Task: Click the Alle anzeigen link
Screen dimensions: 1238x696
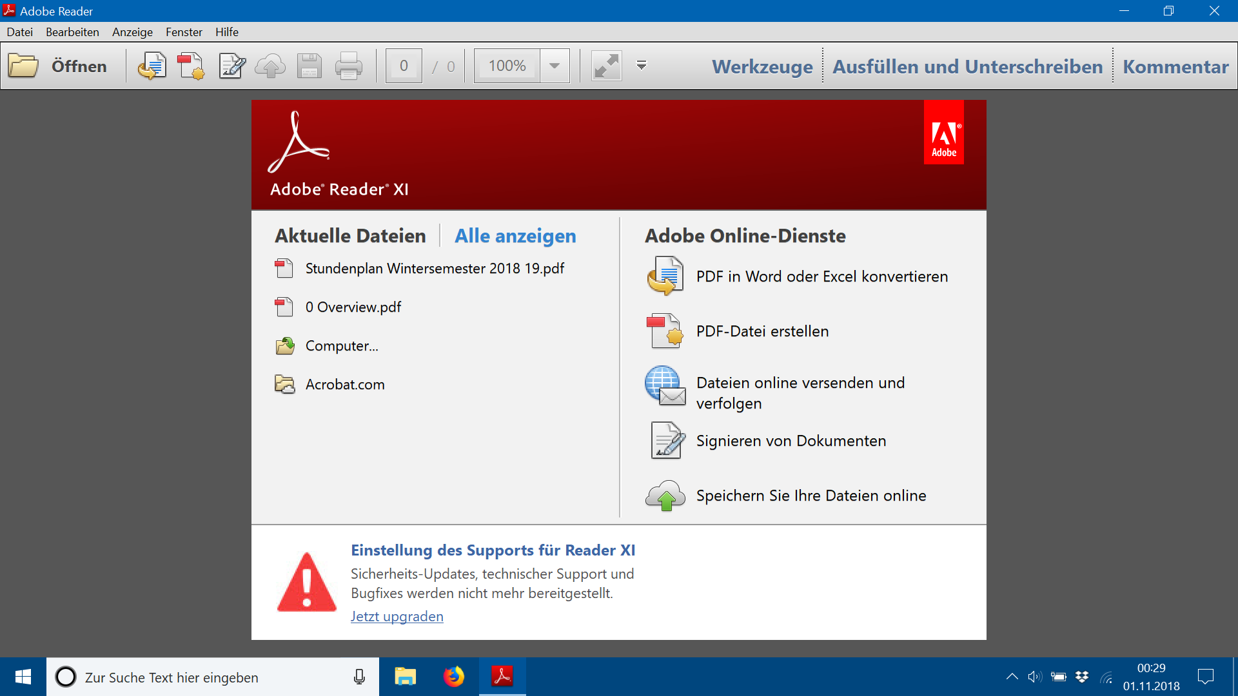Action: tap(515, 236)
